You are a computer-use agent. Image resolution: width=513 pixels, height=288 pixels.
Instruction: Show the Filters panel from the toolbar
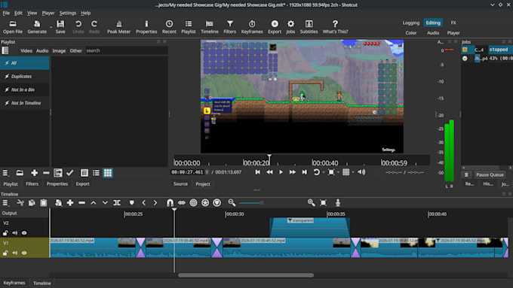(x=229, y=27)
